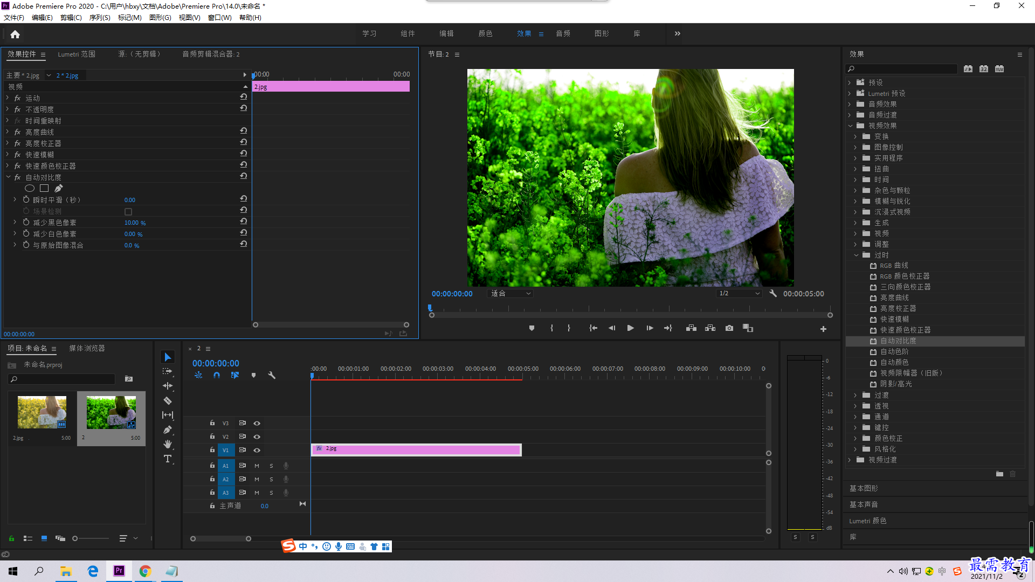
Task: Click the Export Frame camera icon
Action: [x=729, y=328]
